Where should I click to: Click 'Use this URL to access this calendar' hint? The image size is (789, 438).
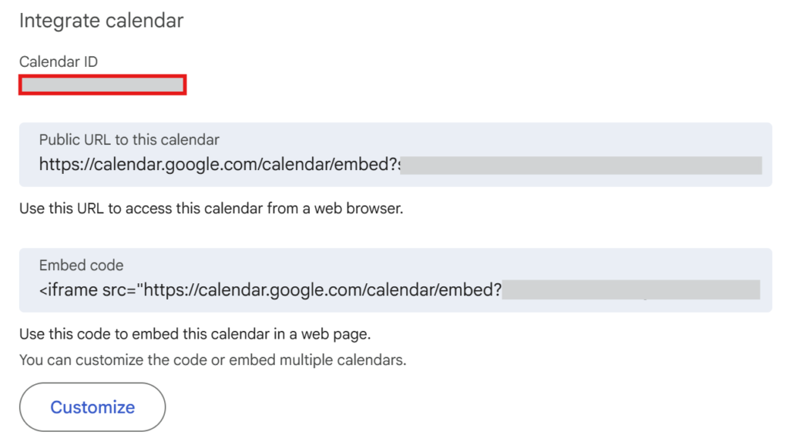(x=211, y=208)
